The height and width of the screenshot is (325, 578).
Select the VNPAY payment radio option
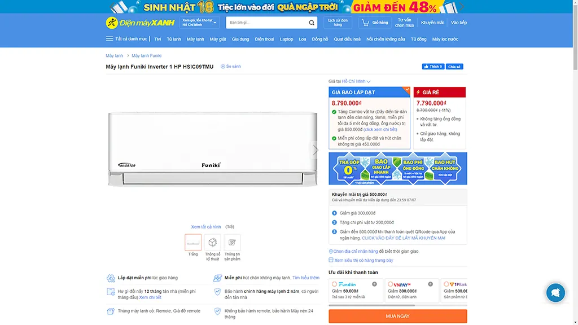coord(391,284)
